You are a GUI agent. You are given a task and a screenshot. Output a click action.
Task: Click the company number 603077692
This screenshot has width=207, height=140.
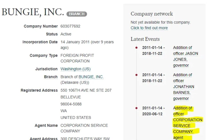point(70,26)
